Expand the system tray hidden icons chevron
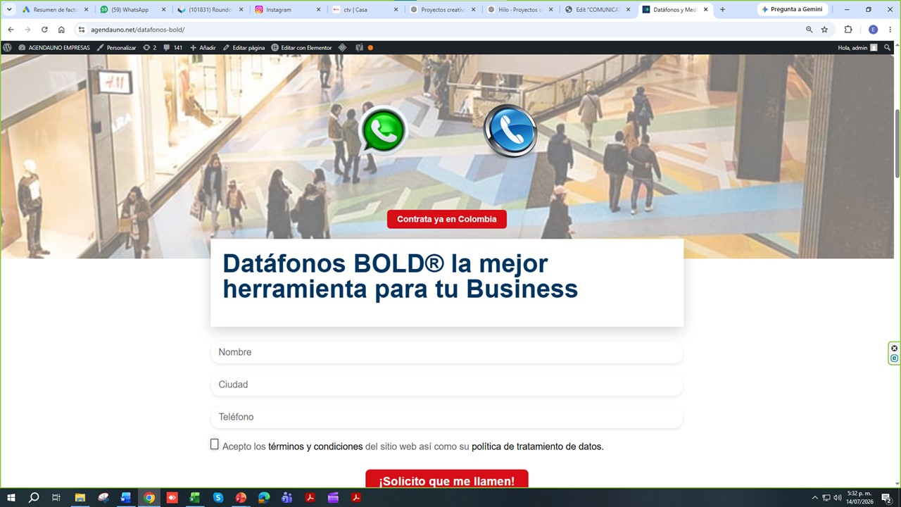 pos(815,497)
